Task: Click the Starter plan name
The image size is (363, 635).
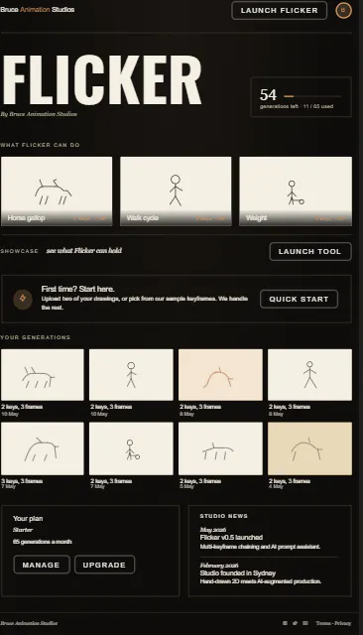Action: (x=23, y=530)
